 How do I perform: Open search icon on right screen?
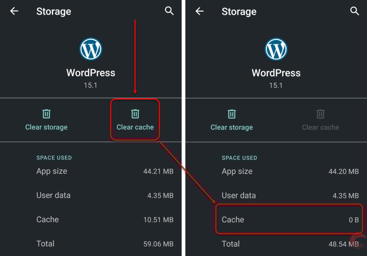click(354, 11)
